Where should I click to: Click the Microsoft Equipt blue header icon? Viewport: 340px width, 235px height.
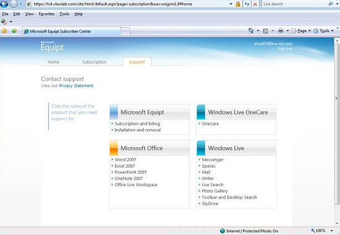[x=114, y=112]
